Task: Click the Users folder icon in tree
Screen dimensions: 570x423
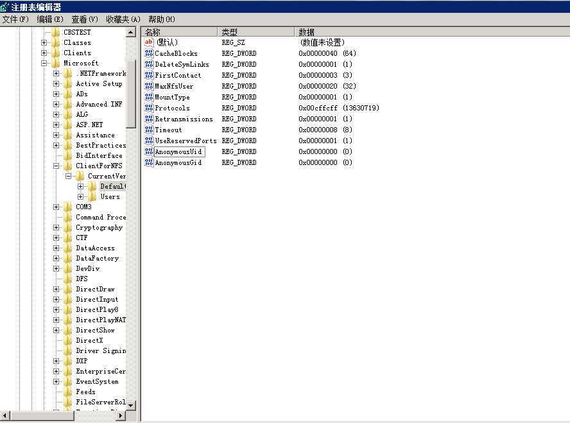Action: [92, 196]
